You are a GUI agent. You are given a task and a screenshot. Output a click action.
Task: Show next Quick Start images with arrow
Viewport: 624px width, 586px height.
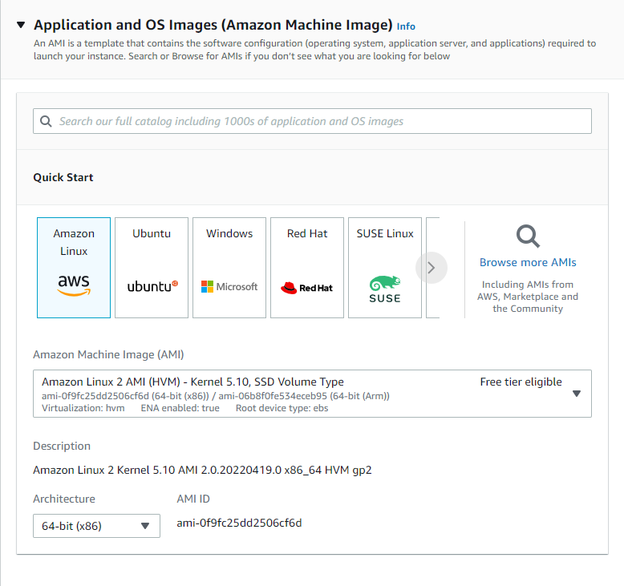(x=432, y=268)
